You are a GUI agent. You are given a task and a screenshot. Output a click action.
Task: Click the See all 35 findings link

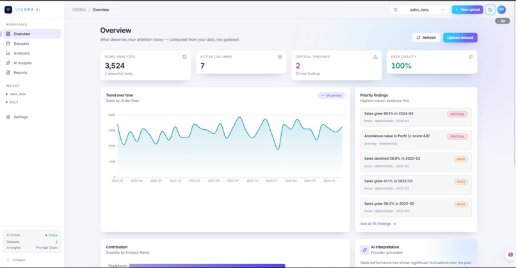pos(378,224)
